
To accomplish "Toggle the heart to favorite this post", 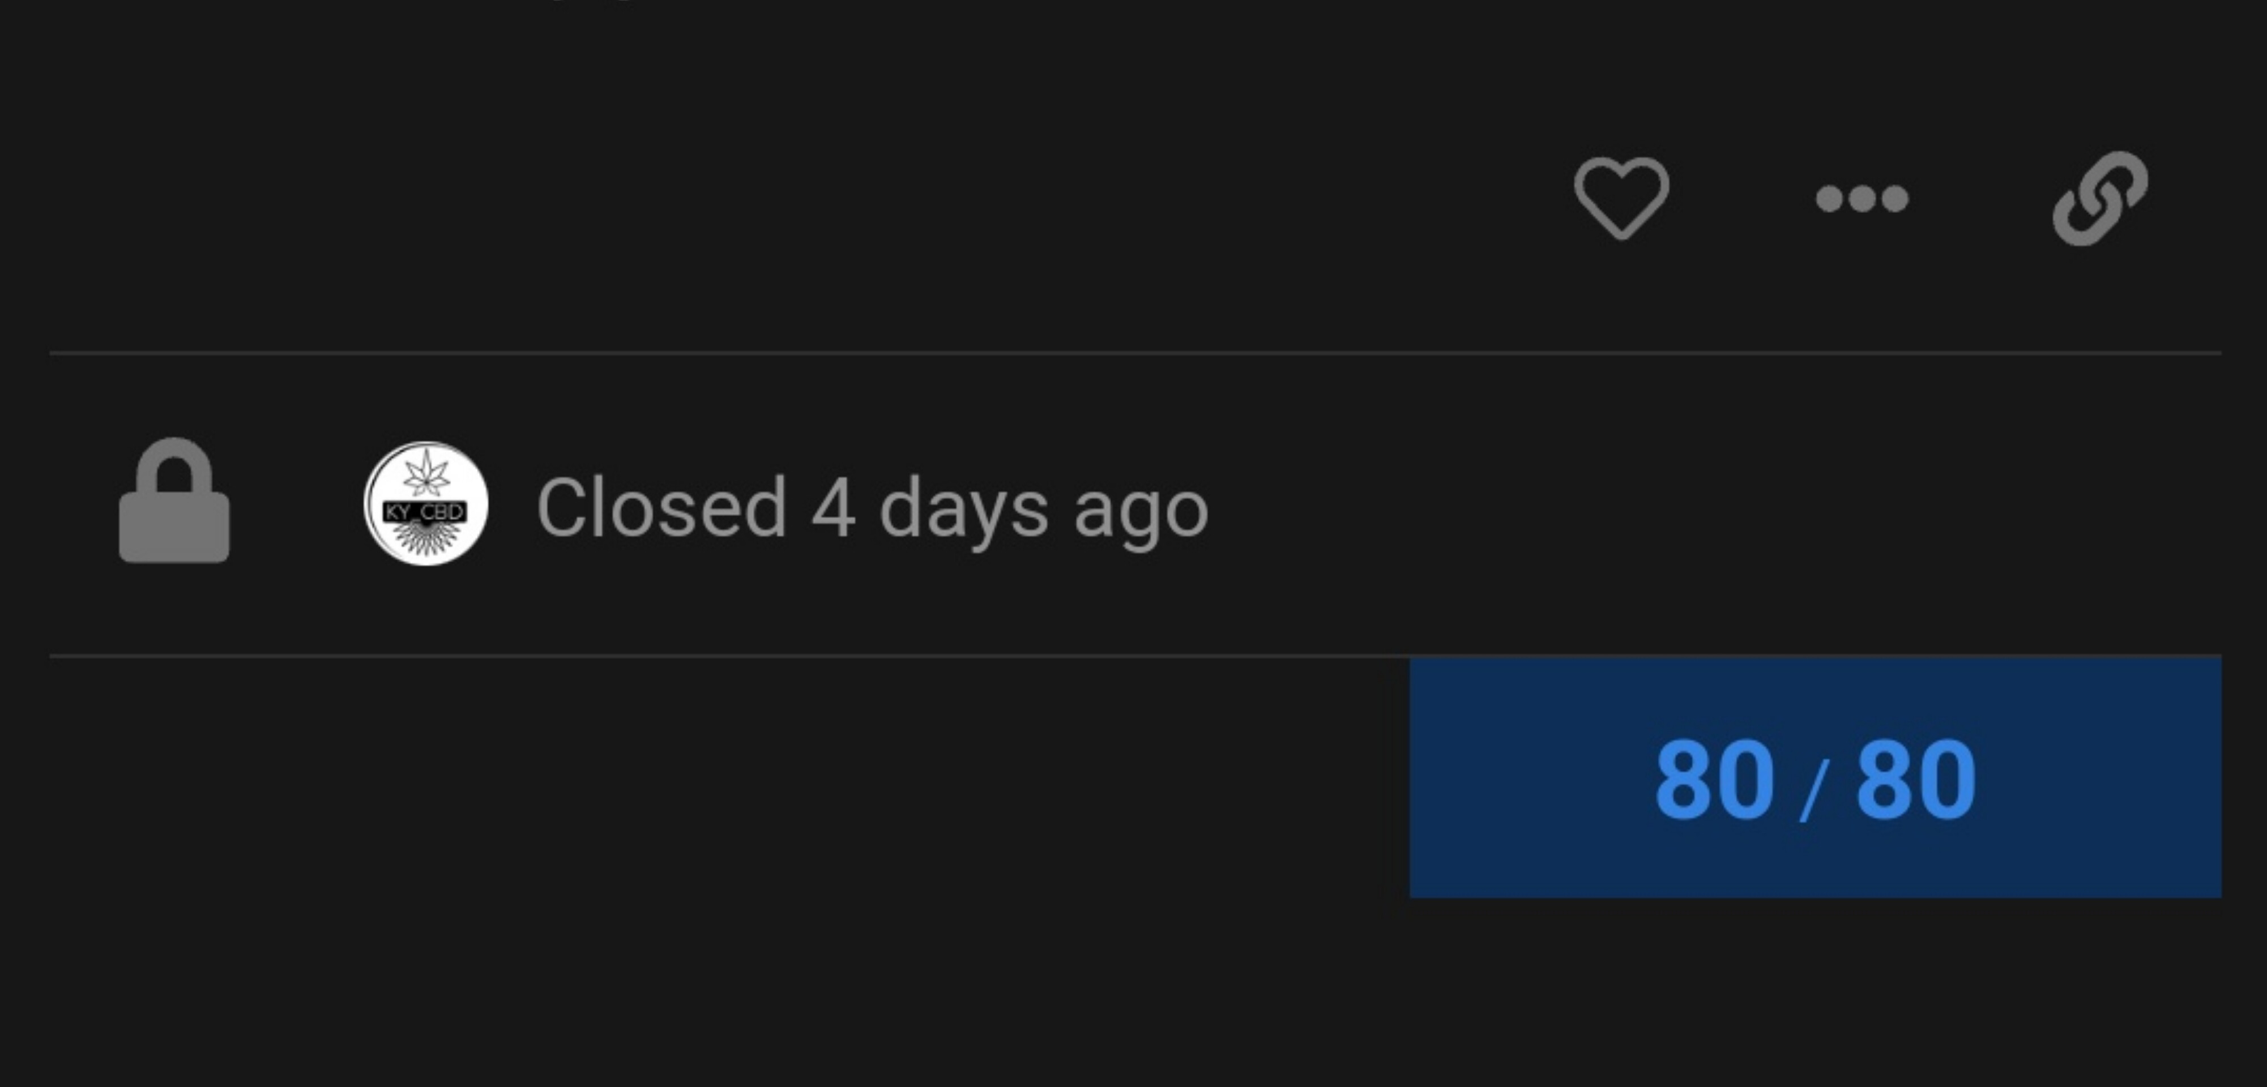I will click(x=1621, y=198).
